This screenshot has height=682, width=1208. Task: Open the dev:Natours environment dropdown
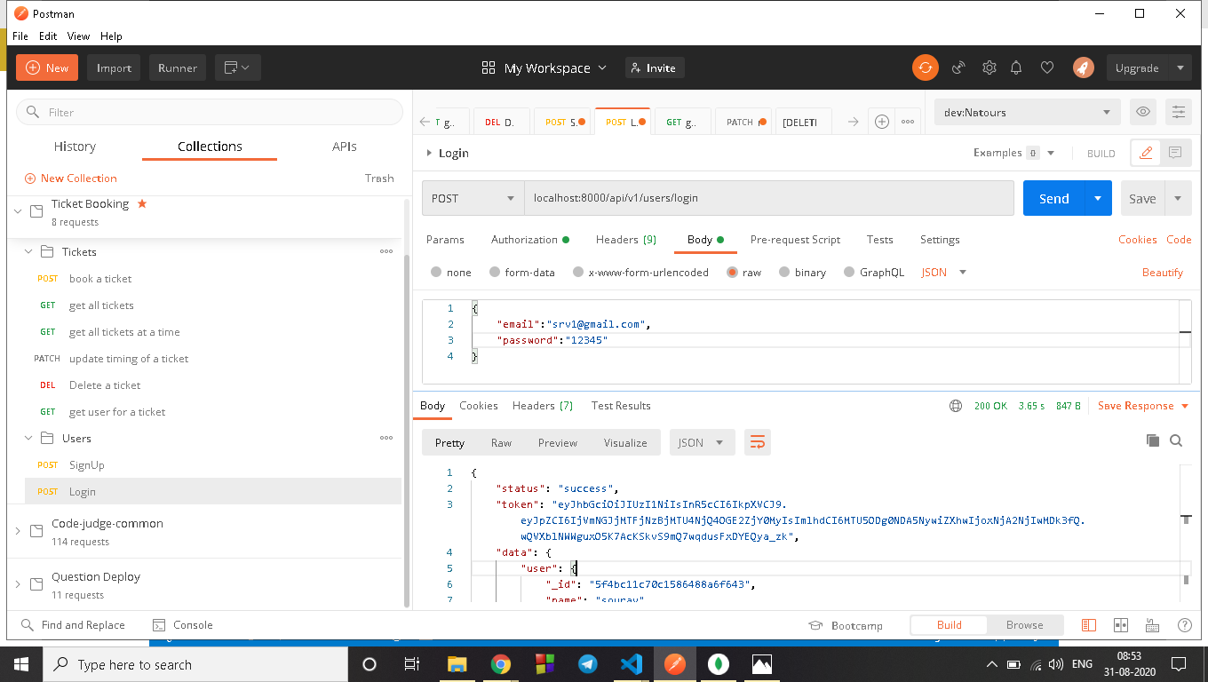pos(1027,112)
